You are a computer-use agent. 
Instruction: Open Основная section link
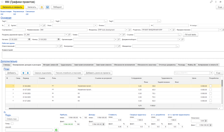[x=6, y=18]
